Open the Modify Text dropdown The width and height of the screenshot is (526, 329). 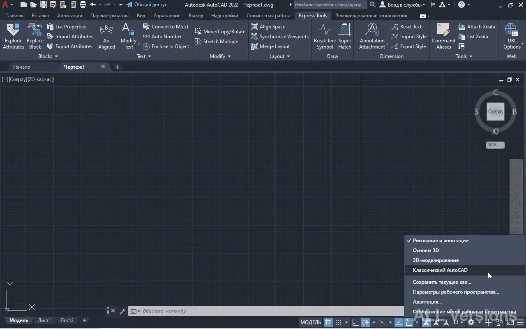(138, 44)
